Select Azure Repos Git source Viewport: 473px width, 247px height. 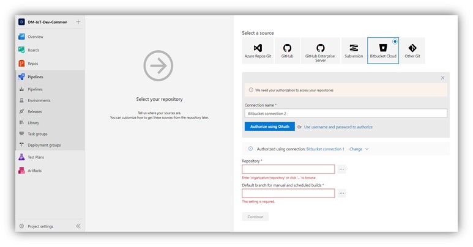[258, 51]
